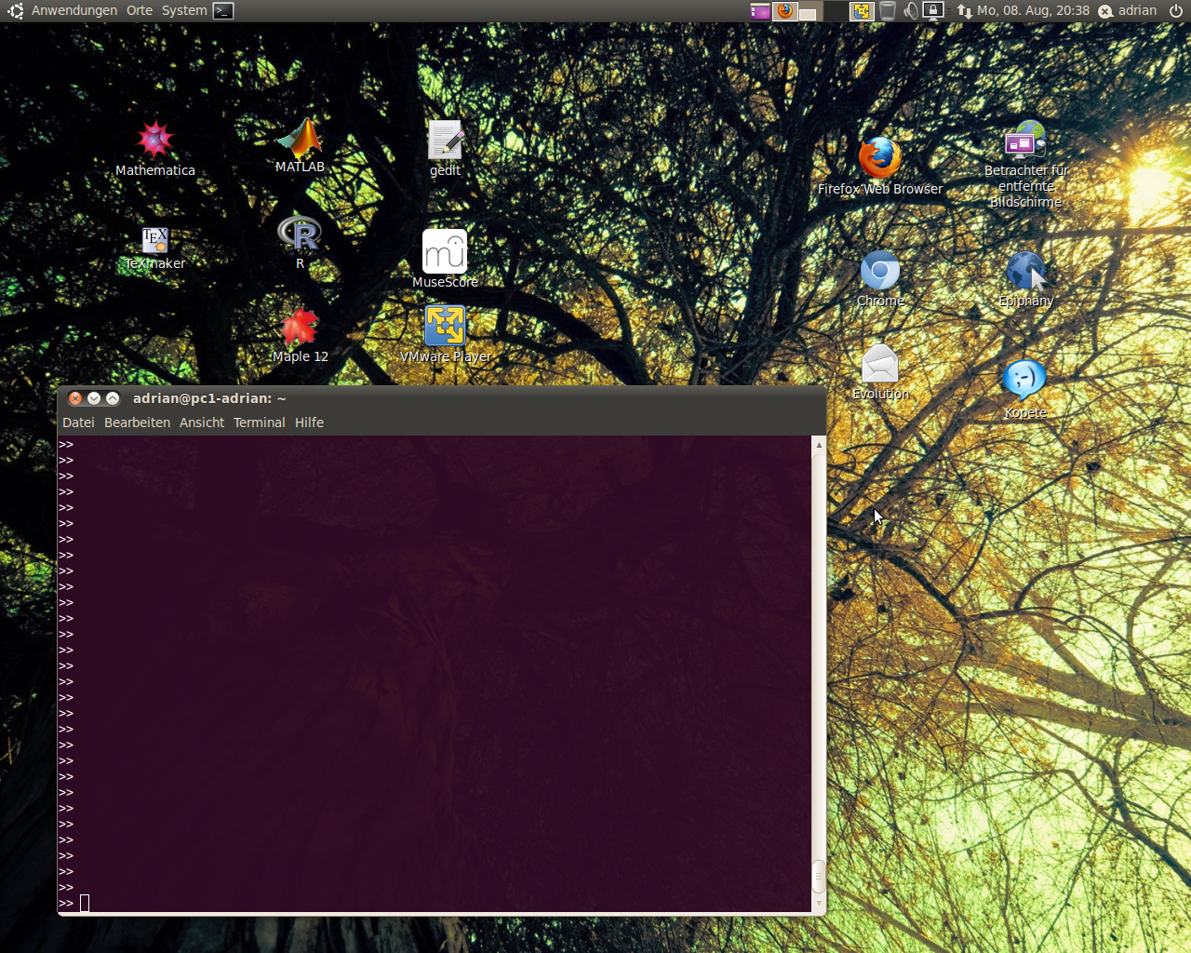Open the Terminal menu in the terminal window
Screen dimensions: 1191x953
tap(259, 423)
